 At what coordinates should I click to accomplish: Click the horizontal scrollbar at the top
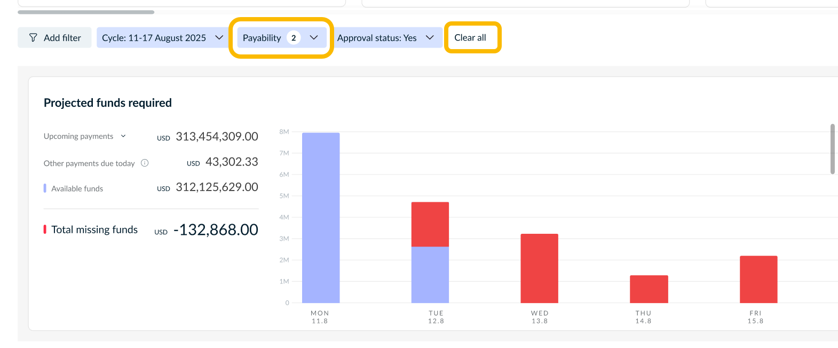tap(86, 12)
